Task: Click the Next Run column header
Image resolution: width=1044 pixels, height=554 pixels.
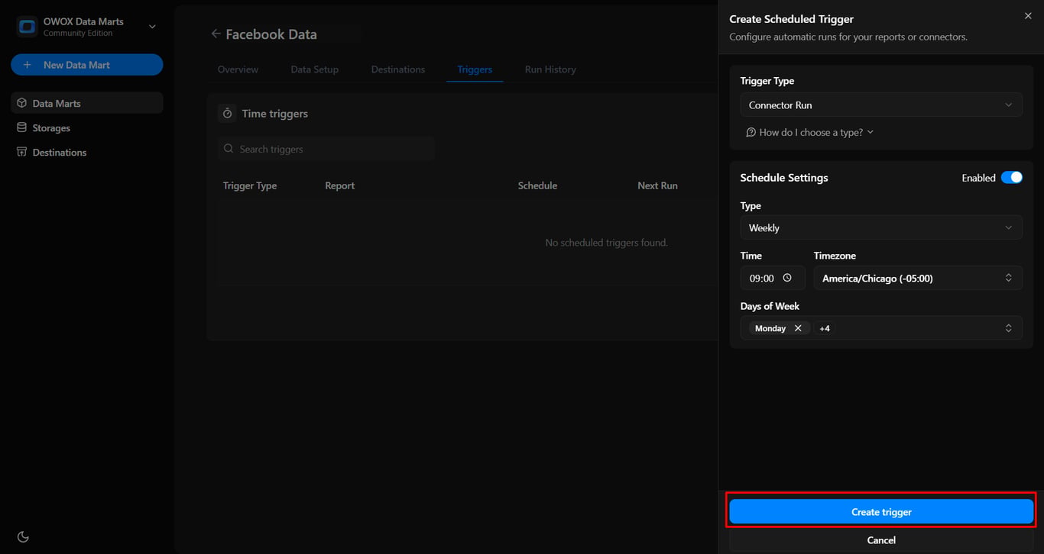Action: (x=657, y=185)
